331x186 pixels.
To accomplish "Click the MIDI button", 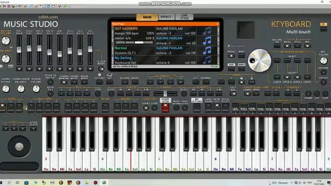I will [x=242, y=56].
